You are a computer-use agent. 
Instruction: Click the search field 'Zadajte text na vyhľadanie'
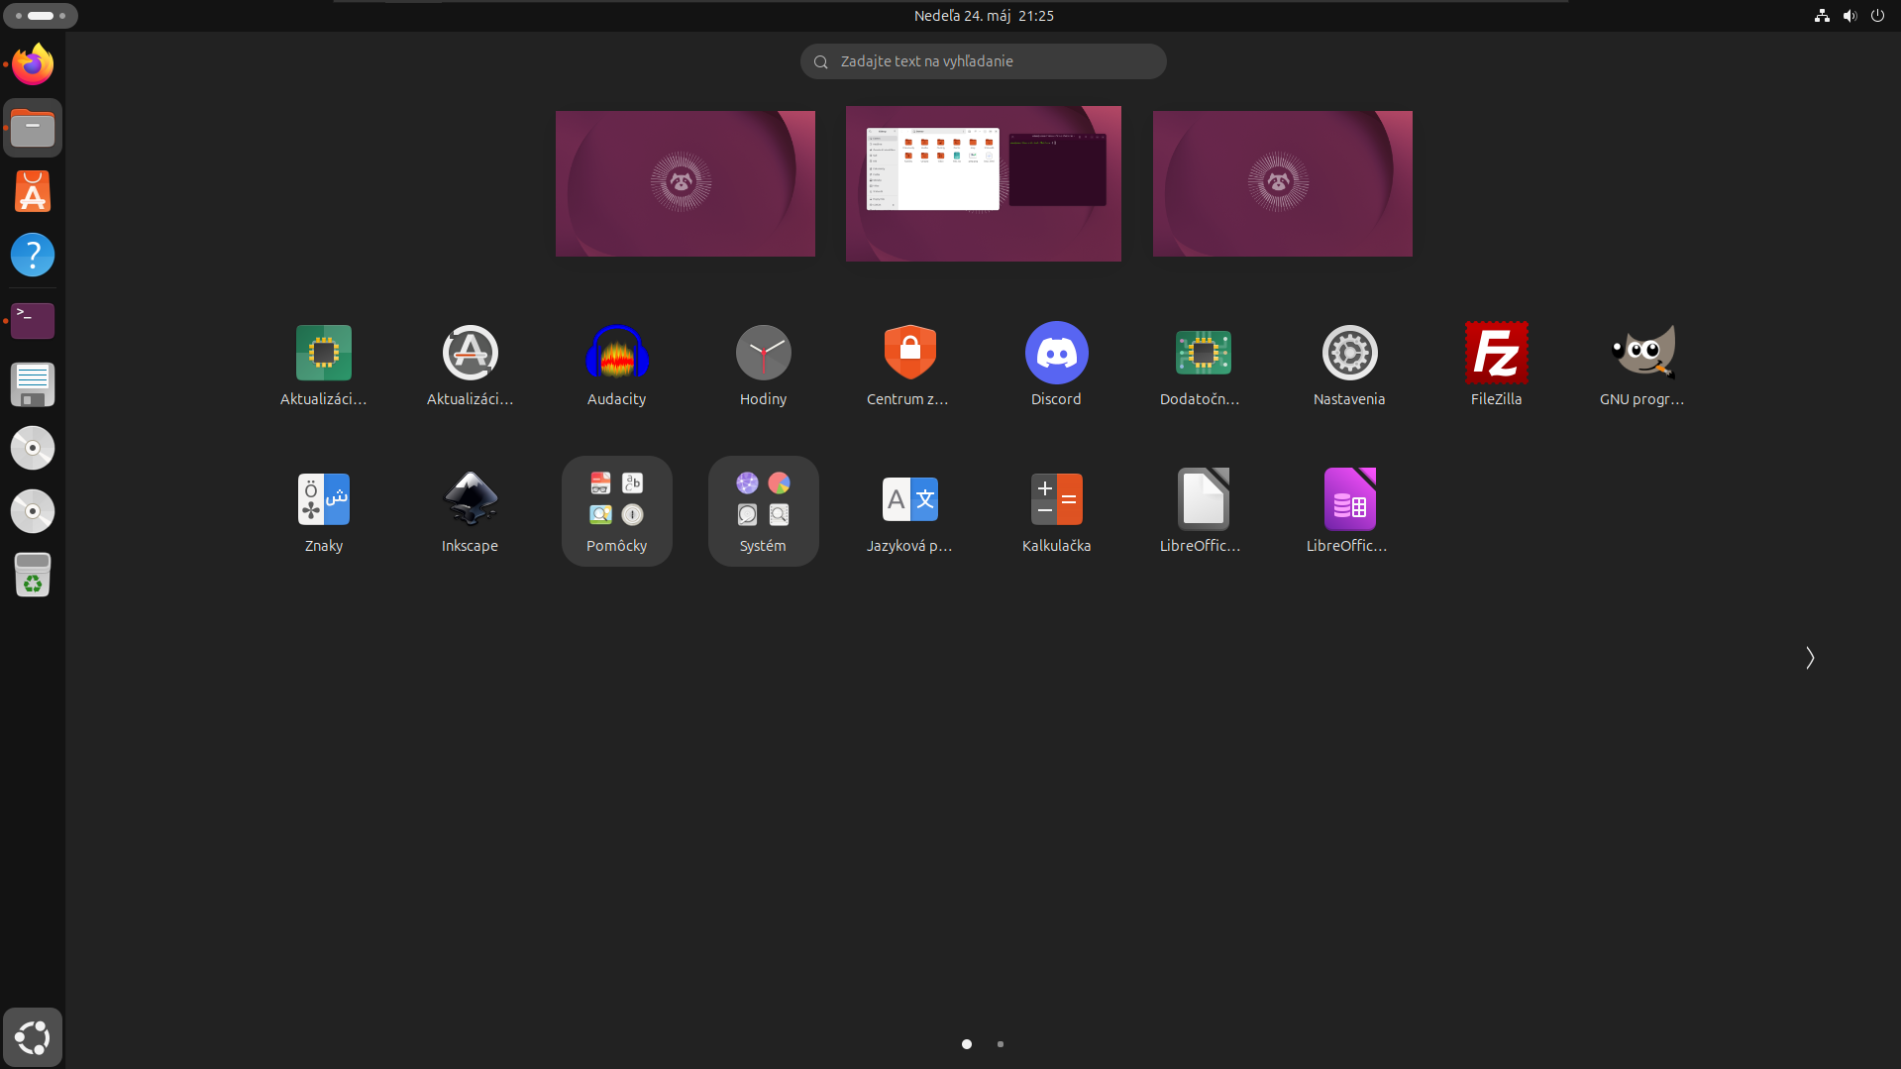[983, 61]
